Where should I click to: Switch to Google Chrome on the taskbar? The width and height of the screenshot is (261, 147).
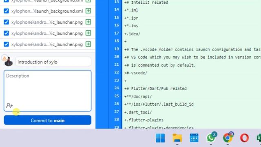(x=228, y=138)
